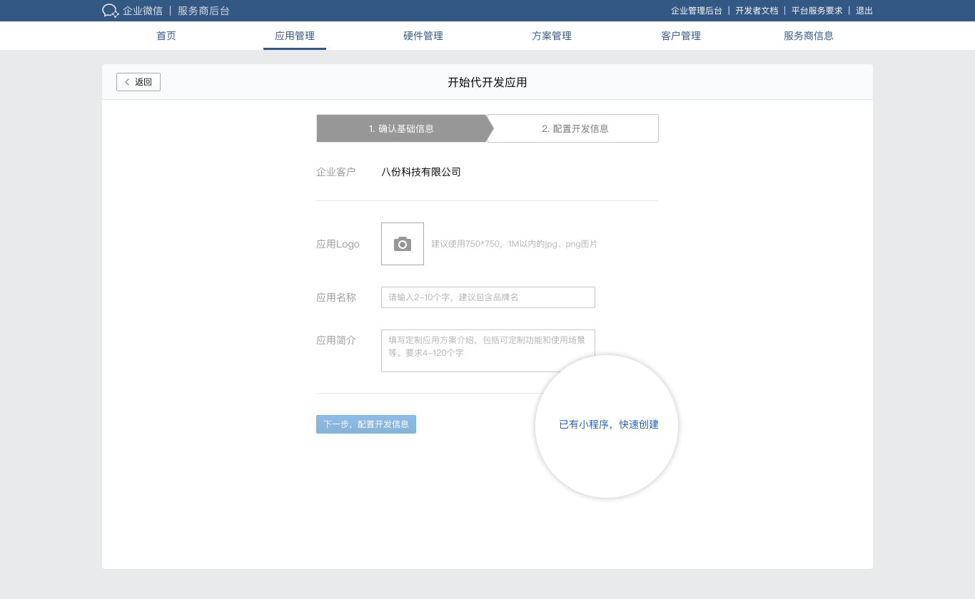This screenshot has height=599, width=975.
Task: Click the 已有小程序，快速创建 link
Action: pos(609,424)
